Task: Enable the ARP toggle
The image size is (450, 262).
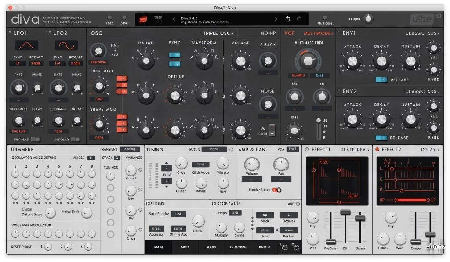Action: tap(298, 204)
